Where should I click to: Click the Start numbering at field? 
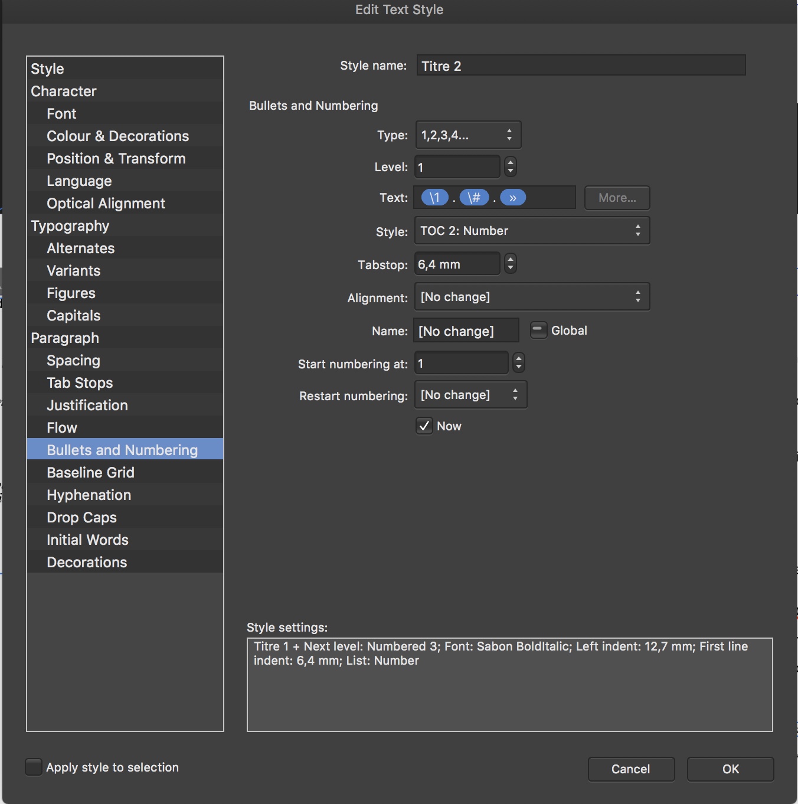pos(462,363)
